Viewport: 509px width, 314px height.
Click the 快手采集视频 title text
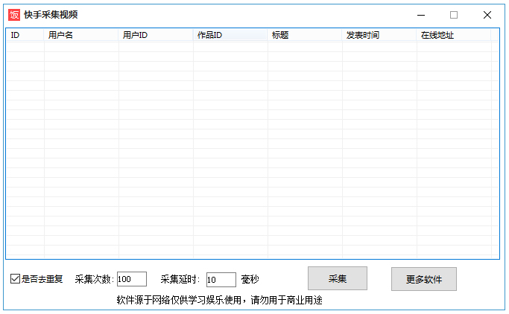pyautogui.click(x=50, y=14)
